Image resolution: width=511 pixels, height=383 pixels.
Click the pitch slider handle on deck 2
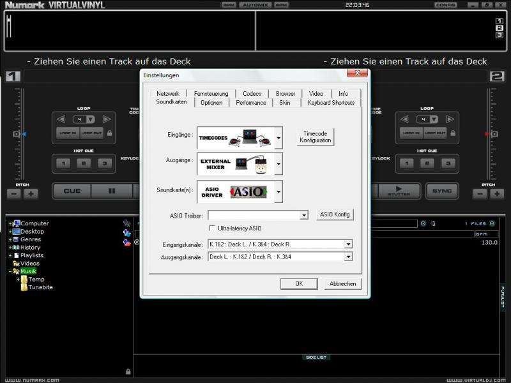click(x=490, y=134)
